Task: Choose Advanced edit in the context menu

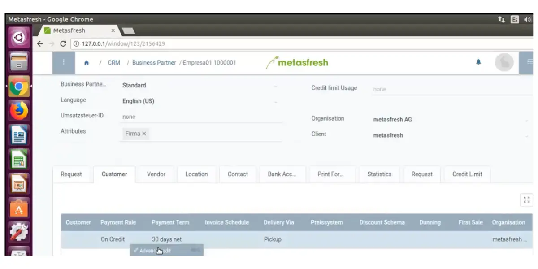Action: tap(166, 251)
